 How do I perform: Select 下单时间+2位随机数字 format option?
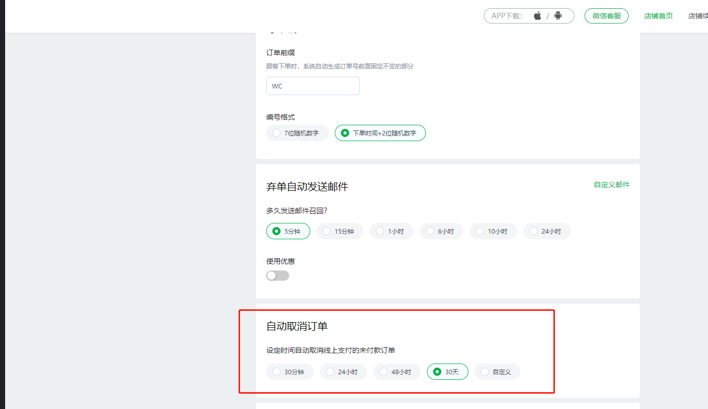[380, 133]
